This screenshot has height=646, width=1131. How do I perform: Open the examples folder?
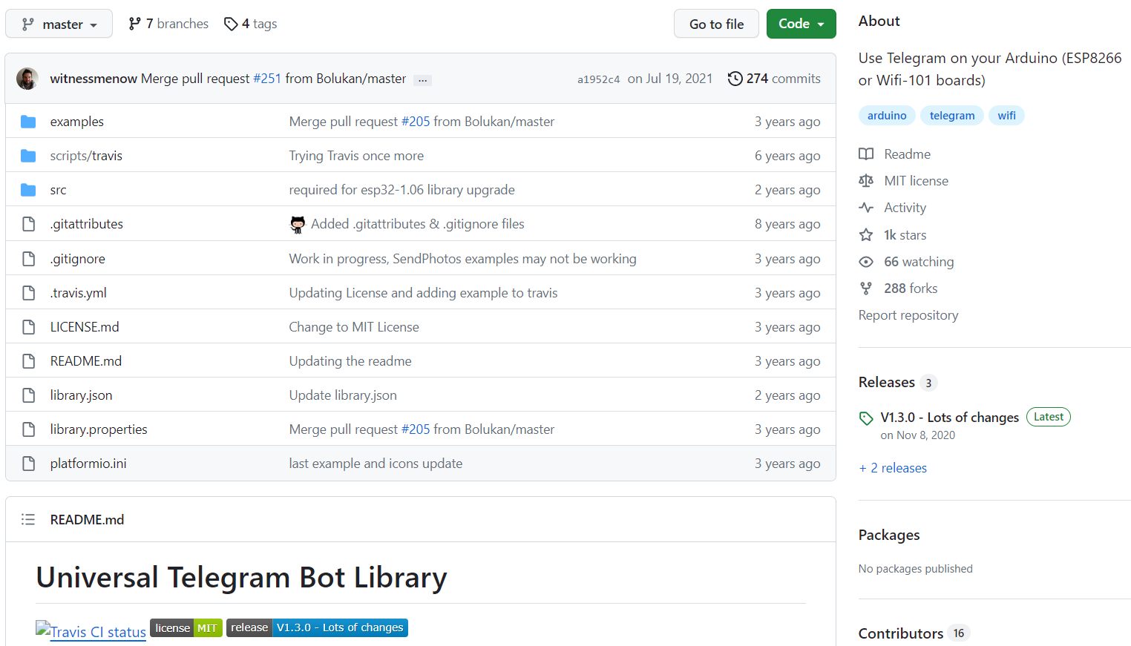(77, 122)
